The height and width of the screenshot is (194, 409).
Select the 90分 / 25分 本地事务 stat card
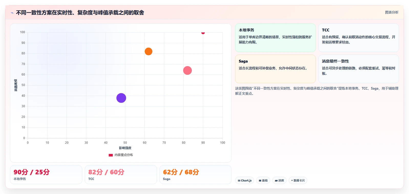[46, 175]
